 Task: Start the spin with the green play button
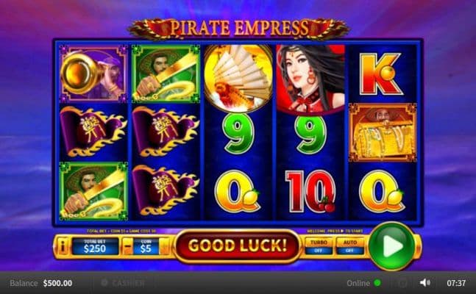tap(391, 246)
